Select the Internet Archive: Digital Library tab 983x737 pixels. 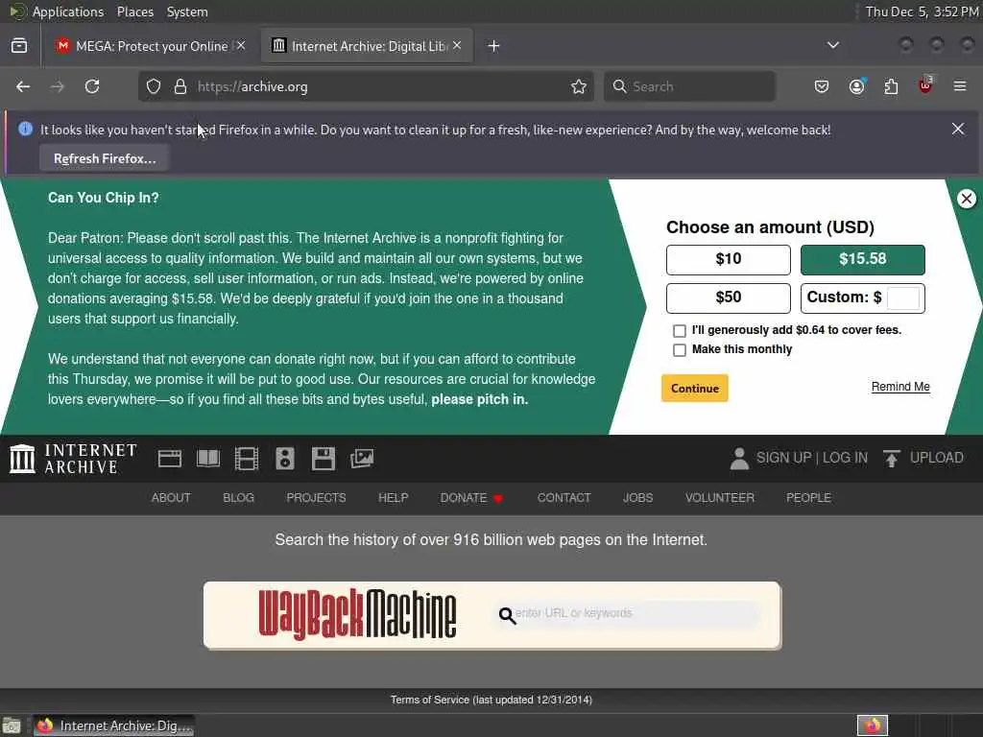click(367, 46)
